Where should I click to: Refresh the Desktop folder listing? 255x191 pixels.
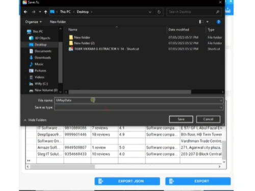(x=159, y=12)
